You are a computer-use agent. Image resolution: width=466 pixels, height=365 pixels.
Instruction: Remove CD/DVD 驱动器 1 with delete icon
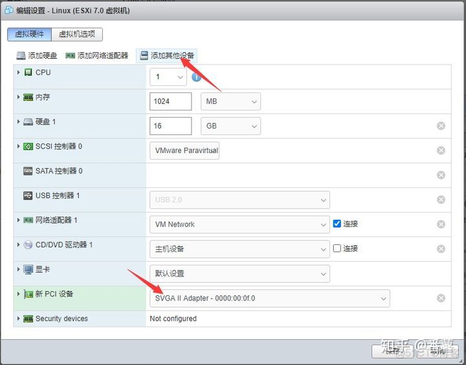[441, 249]
